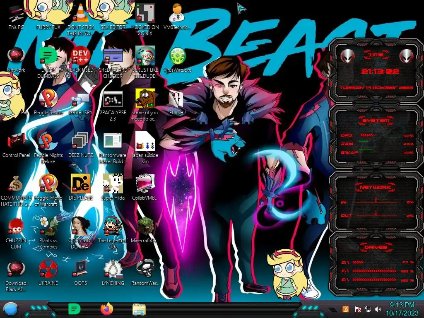
Task: Select the Super Hilda icon
Action: pos(113,183)
